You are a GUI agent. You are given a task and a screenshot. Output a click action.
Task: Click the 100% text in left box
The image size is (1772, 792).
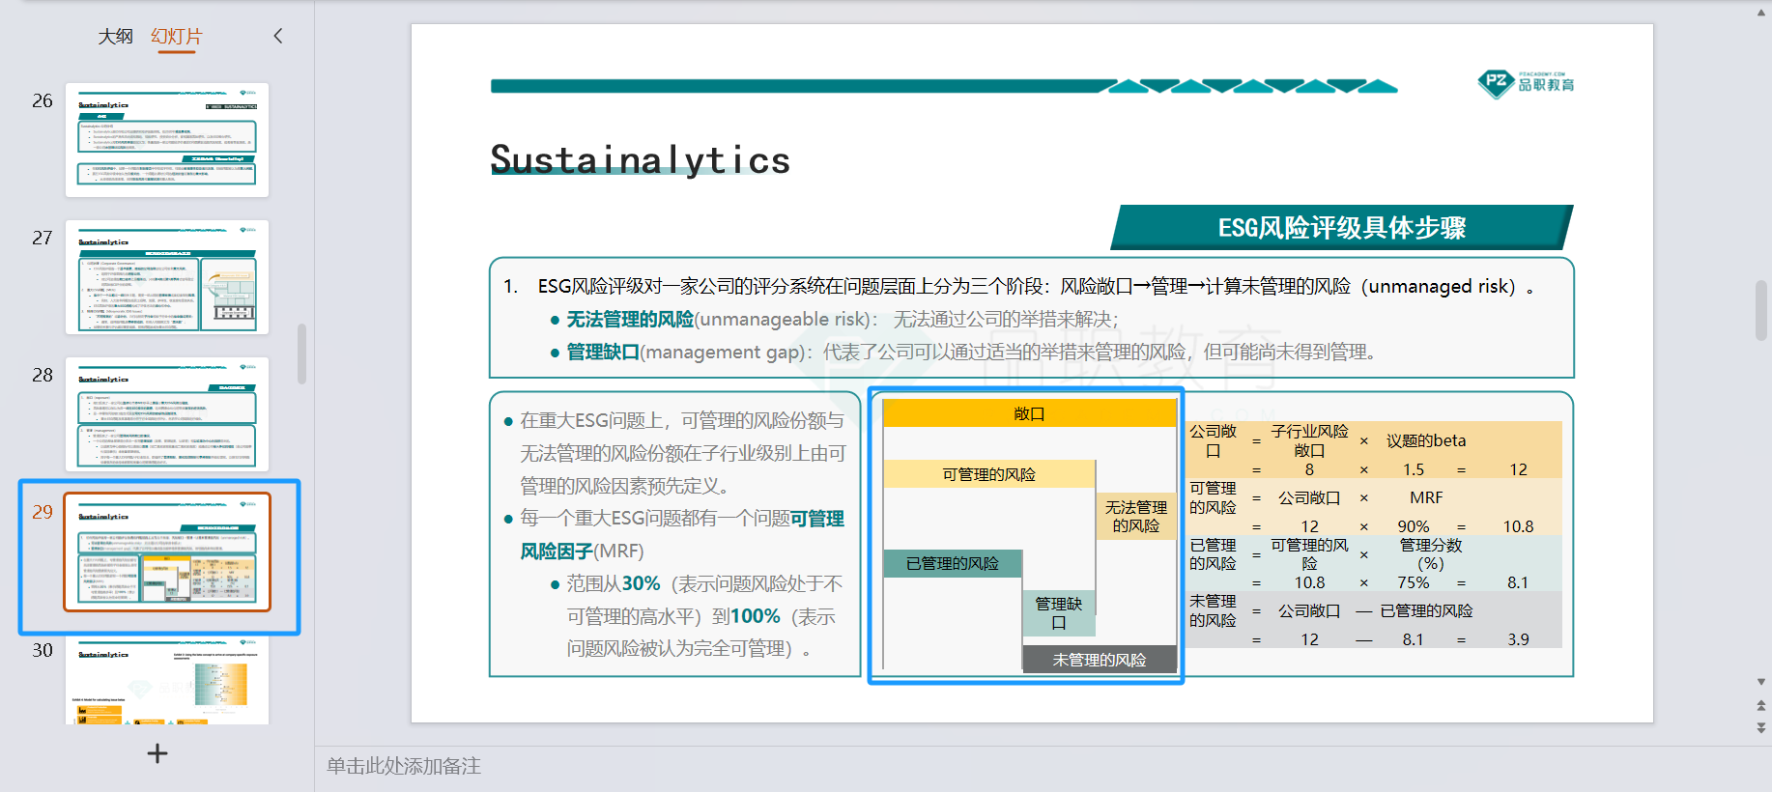coord(756,616)
